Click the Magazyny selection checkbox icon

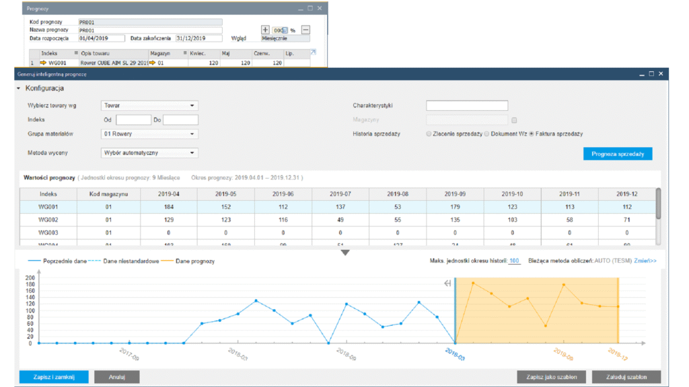click(514, 120)
